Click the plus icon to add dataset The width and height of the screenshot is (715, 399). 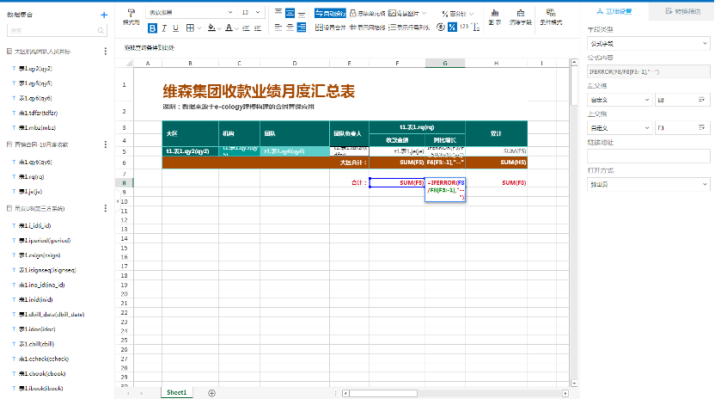click(104, 15)
